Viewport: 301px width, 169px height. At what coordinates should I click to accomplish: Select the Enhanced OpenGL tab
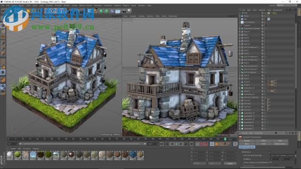click(247, 147)
